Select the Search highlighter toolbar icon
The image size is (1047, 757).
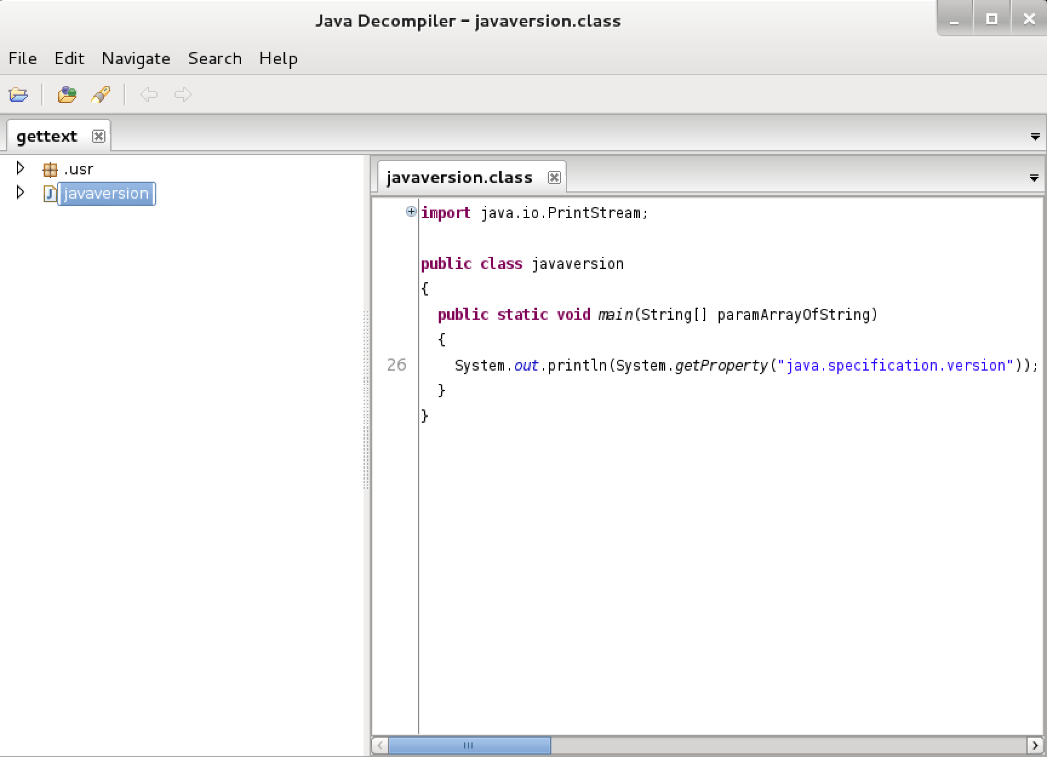pos(101,94)
